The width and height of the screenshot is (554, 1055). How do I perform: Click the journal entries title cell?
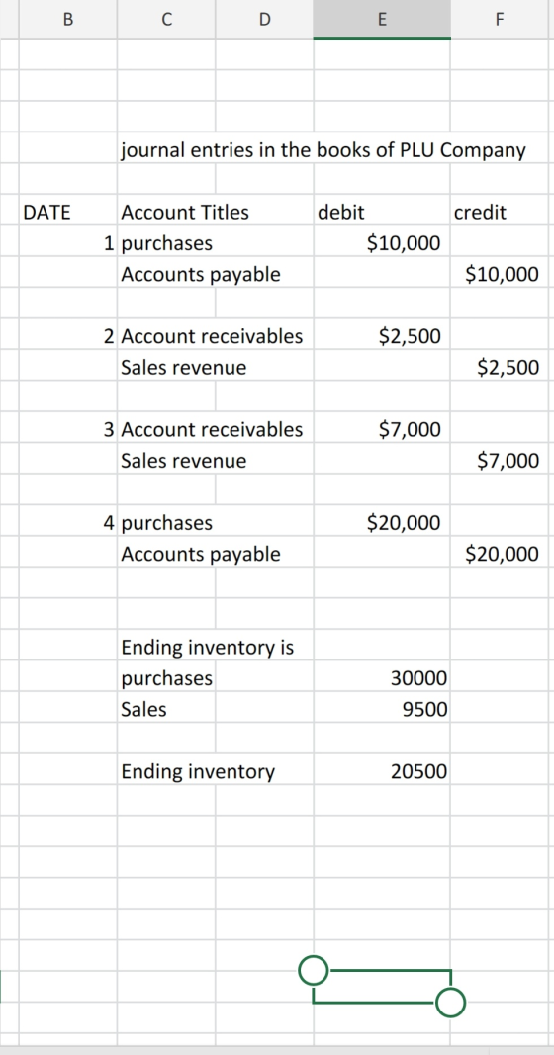point(323,150)
